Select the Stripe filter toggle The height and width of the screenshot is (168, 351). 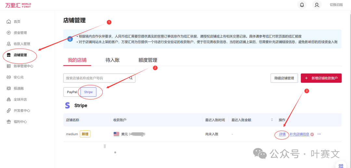pyautogui.click(x=88, y=92)
